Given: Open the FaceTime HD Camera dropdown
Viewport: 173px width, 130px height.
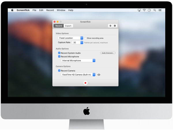Looking at the screenshot, I should tap(78, 75).
